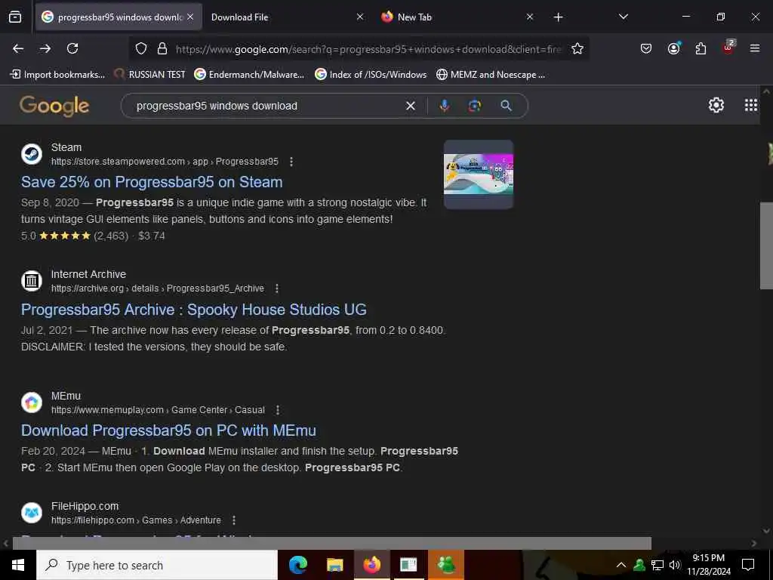Open taskbar network icon
Screen dimensions: 773x580
658,565
